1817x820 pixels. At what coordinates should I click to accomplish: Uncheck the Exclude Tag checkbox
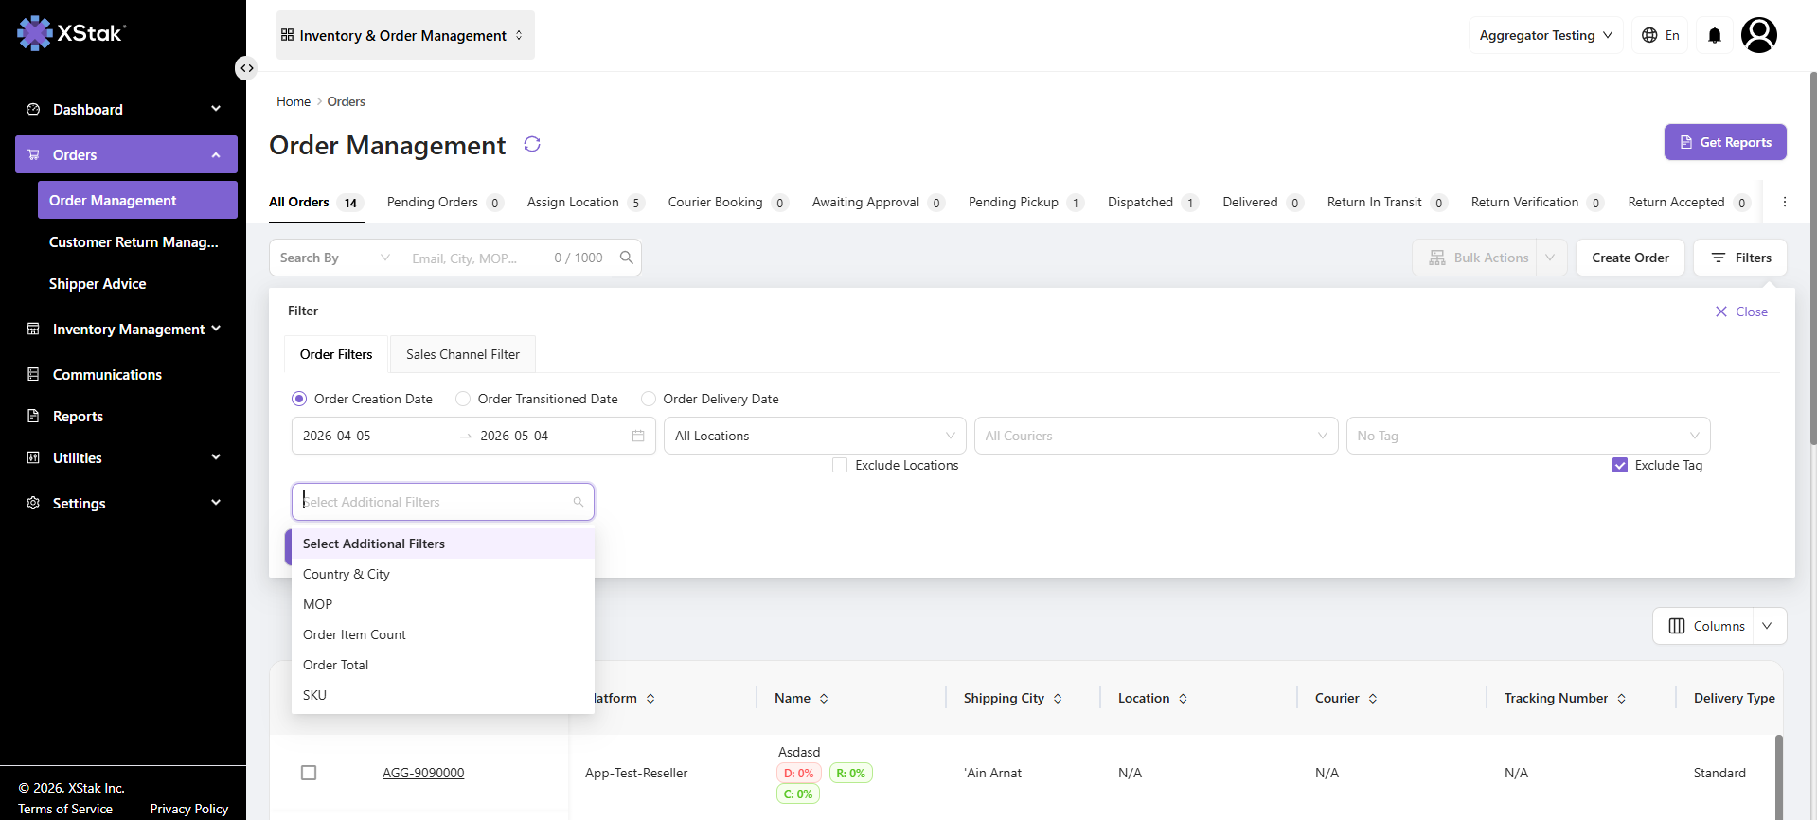1619,465
